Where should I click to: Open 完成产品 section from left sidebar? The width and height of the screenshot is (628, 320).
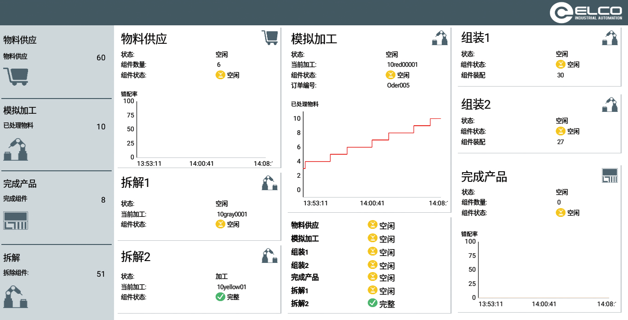tap(20, 184)
